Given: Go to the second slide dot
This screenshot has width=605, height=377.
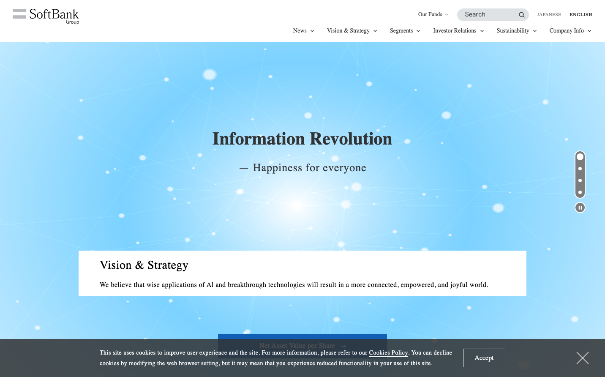Looking at the screenshot, I should coord(580,169).
